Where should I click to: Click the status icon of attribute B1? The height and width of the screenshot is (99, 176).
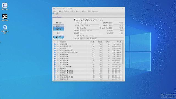(x=54, y=75)
